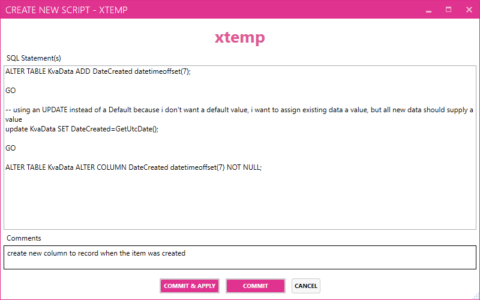This screenshot has width=480, height=300.
Task: Focus the SQL Statement(s) text area
Action: tap(240, 148)
